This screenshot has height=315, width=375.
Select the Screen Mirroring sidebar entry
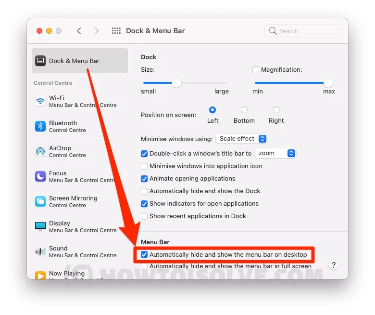(80, 201)
